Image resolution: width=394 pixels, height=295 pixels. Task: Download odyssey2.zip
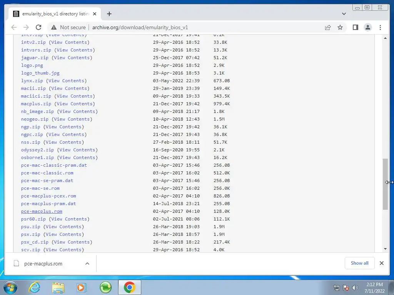[37, 150]
